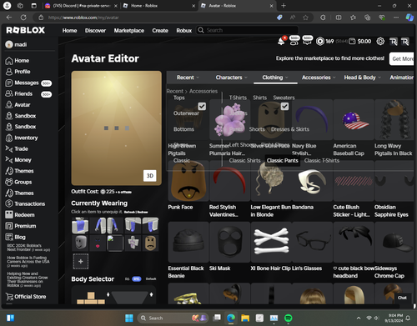Add an item using the plus slot
Viewport: 417px width, 326px height.
81,261
